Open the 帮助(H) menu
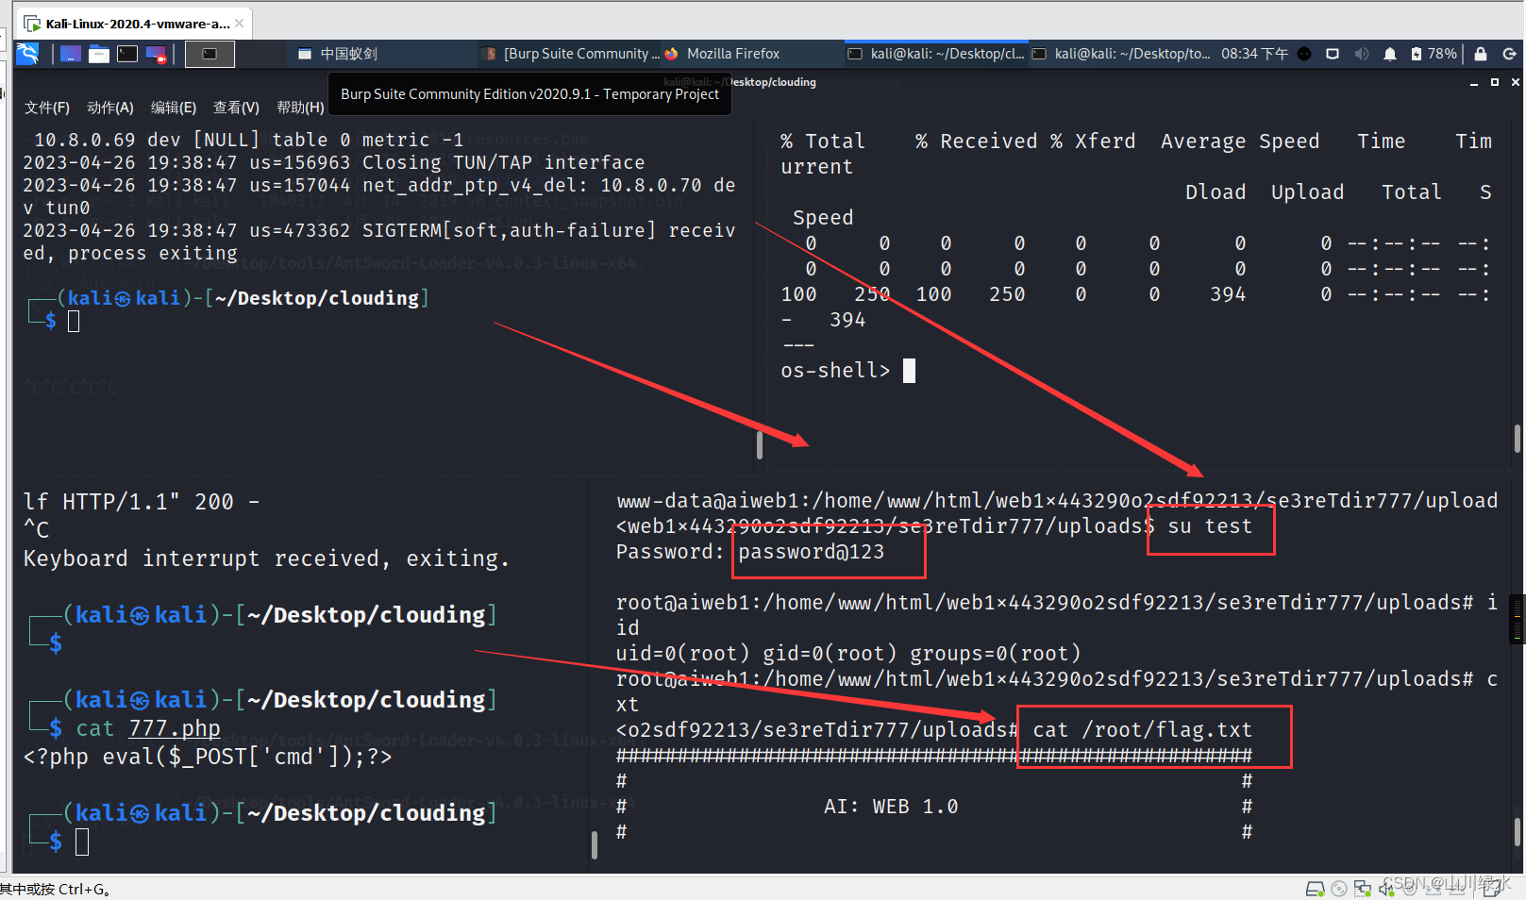This screenshot has width=1526, height=900. click(300, 108)
